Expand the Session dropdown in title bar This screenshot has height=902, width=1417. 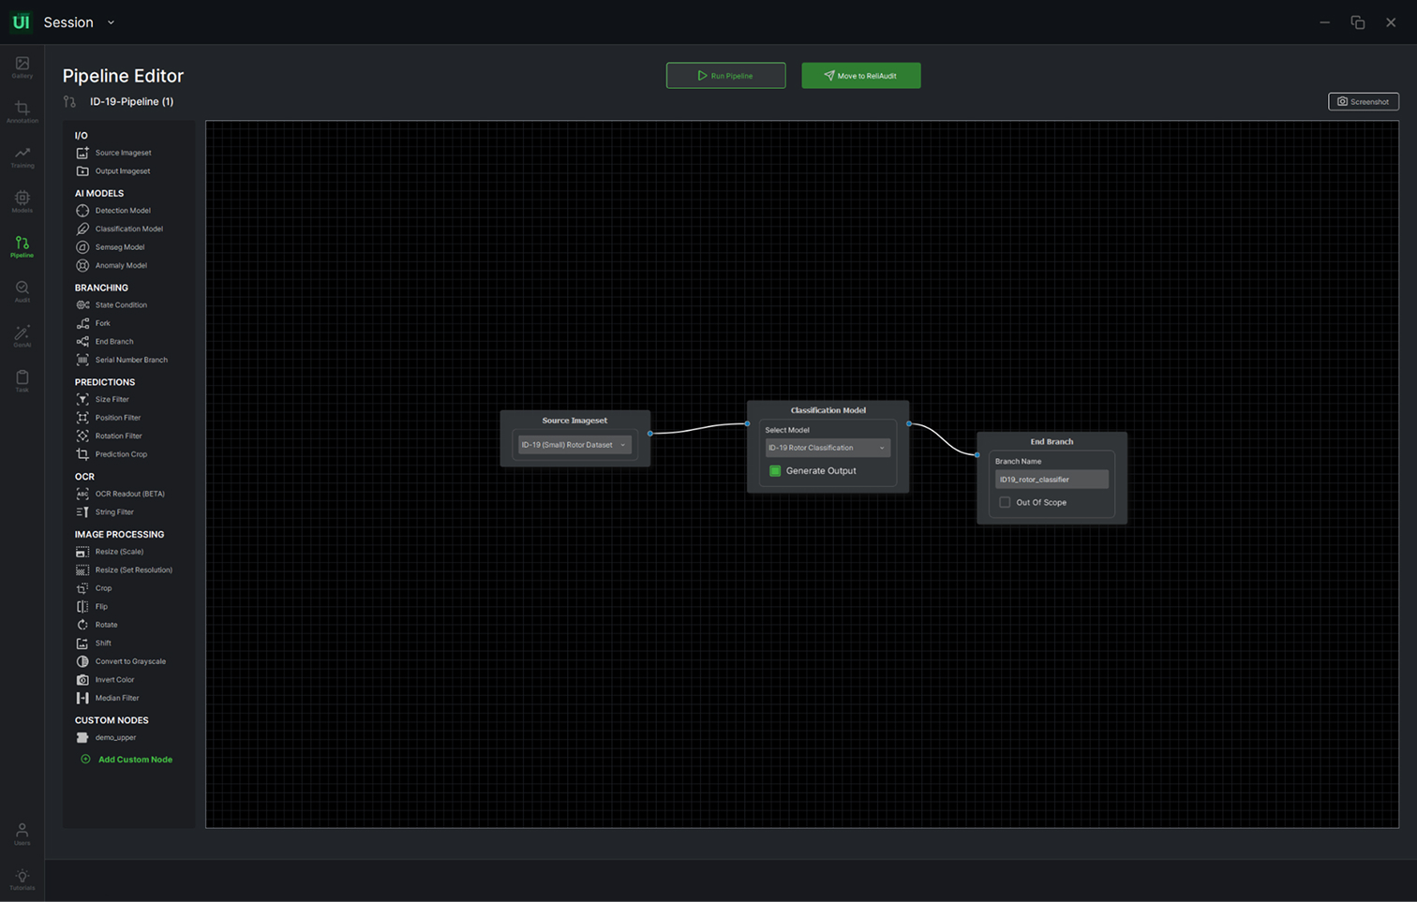click(x=111, y=22)
